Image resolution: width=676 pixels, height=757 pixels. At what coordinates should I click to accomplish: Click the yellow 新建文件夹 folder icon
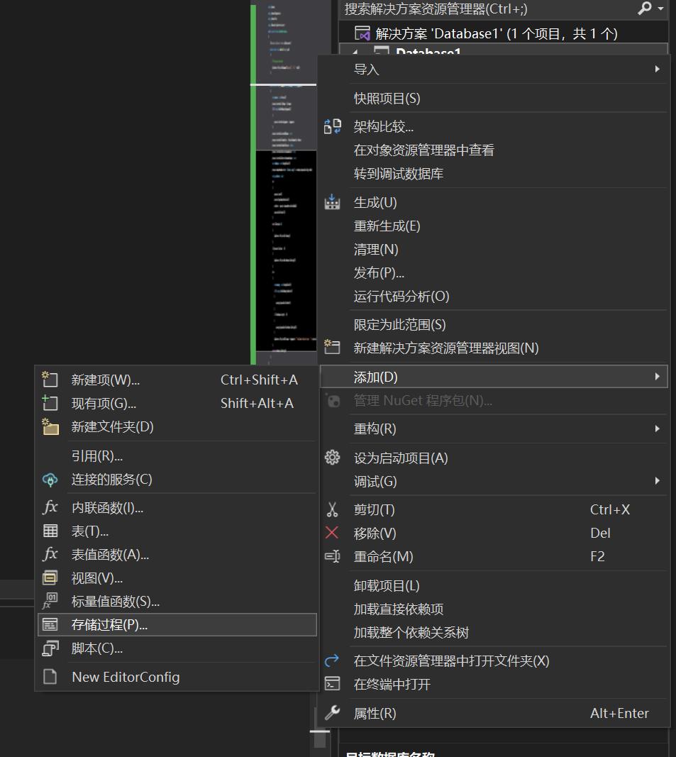50,428
